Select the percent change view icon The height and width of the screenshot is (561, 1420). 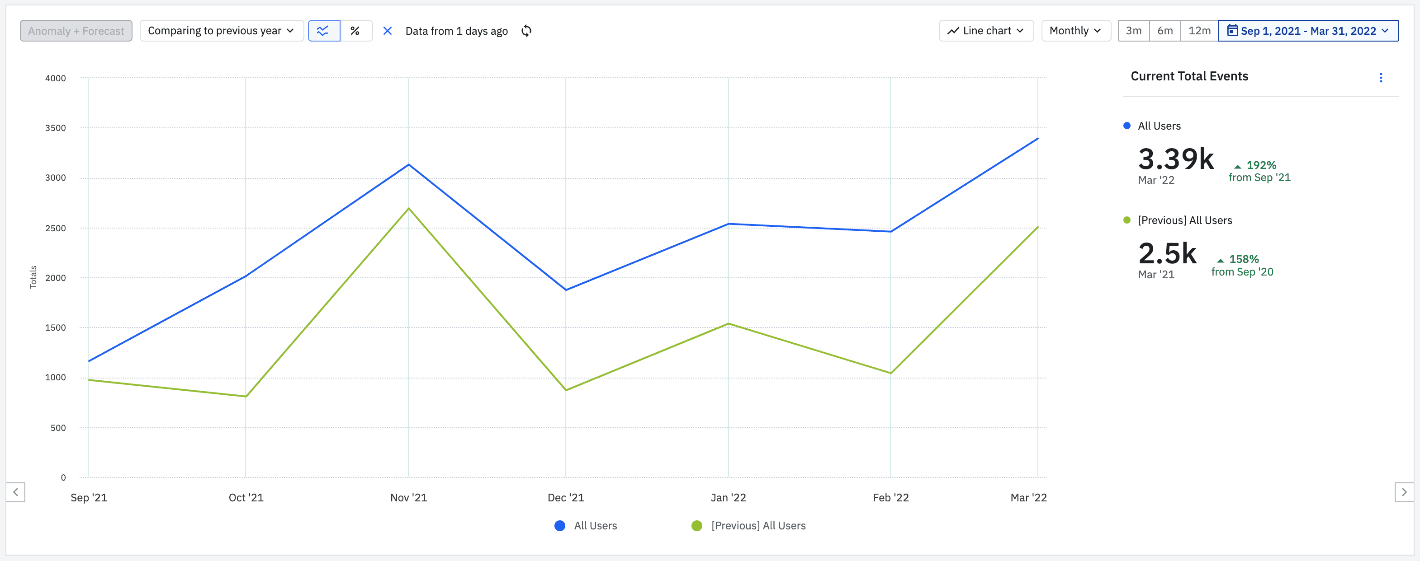click(355, 31)
